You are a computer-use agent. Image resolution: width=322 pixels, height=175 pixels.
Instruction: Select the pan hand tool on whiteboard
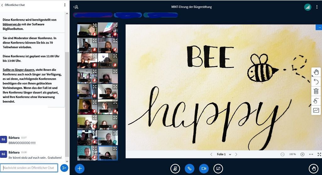316,72
